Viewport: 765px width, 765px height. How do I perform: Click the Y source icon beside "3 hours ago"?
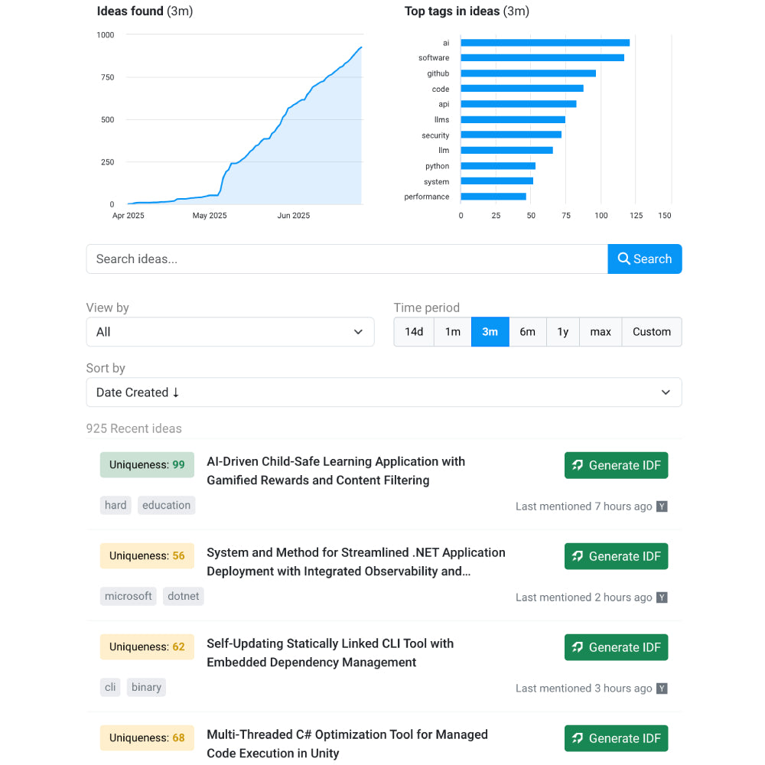click(662, 688)
